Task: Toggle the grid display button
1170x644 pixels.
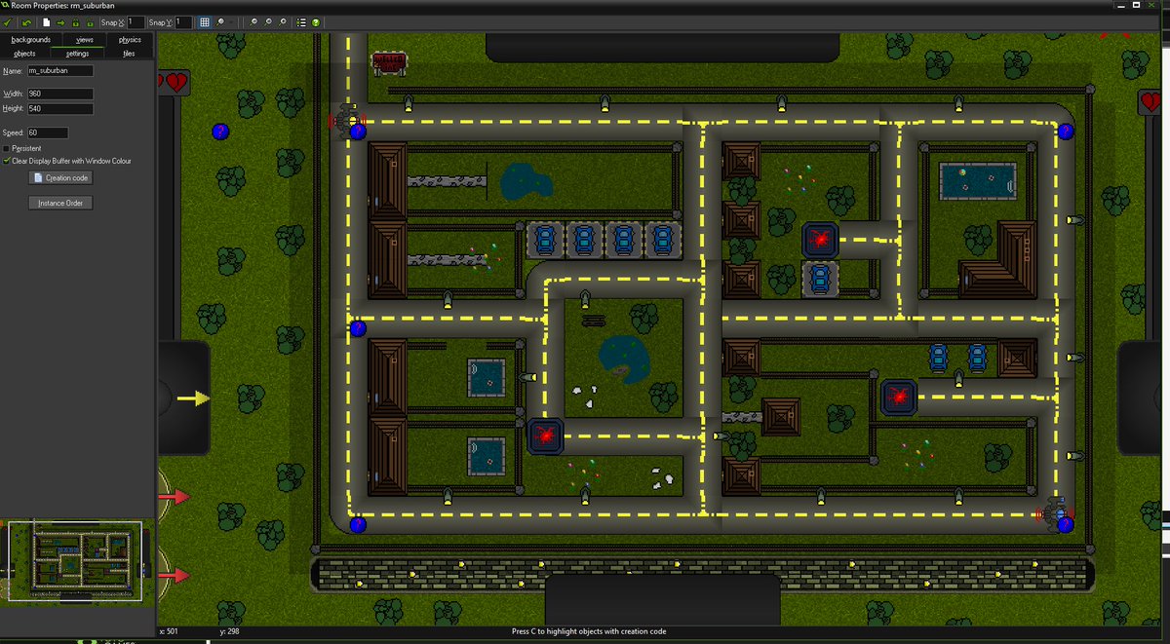Action: click(x=205, y=21)
